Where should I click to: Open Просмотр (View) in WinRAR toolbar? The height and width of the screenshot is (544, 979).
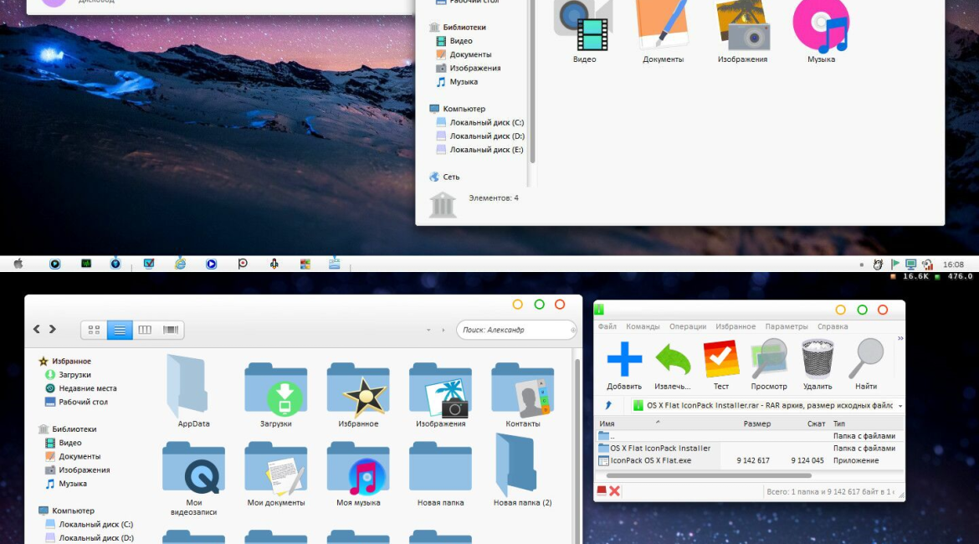point(769,360)
